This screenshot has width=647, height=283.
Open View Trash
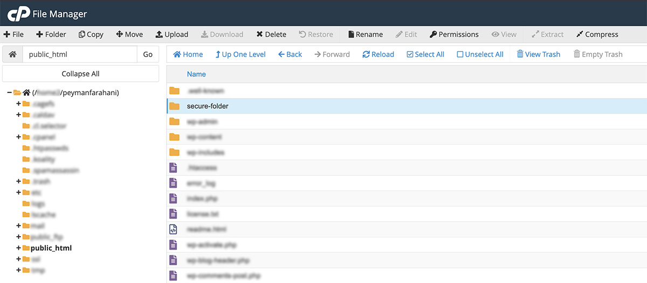(538, 54)
